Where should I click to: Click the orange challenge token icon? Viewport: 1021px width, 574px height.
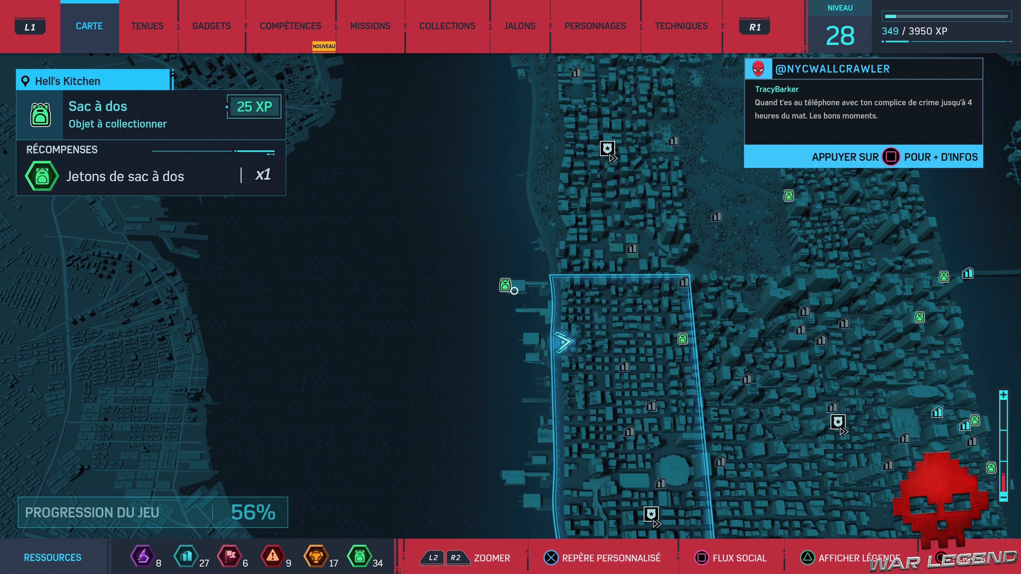pos(316,556)
